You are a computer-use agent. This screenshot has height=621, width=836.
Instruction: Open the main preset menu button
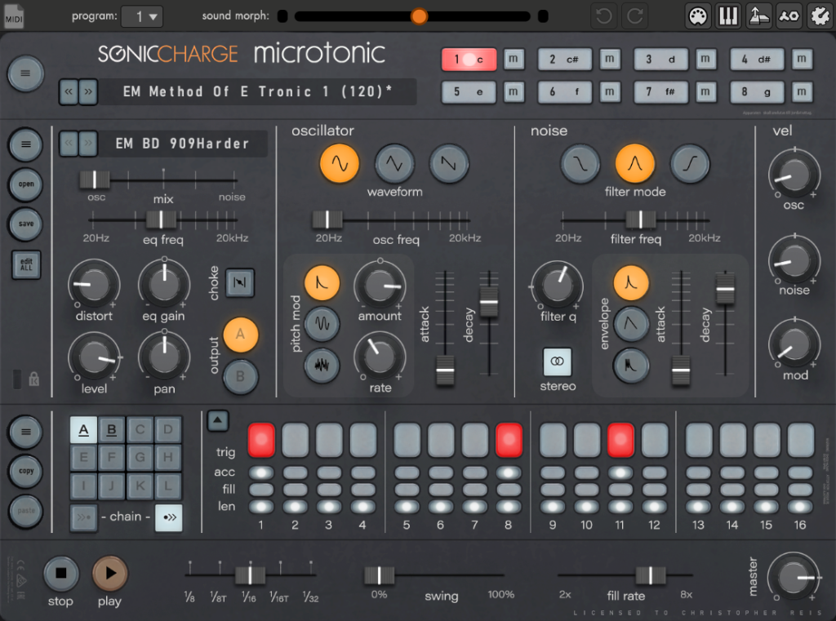coord(25,73)
